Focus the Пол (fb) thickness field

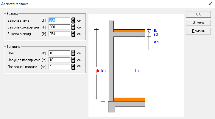pyautogui.click(x=59, y=53)
